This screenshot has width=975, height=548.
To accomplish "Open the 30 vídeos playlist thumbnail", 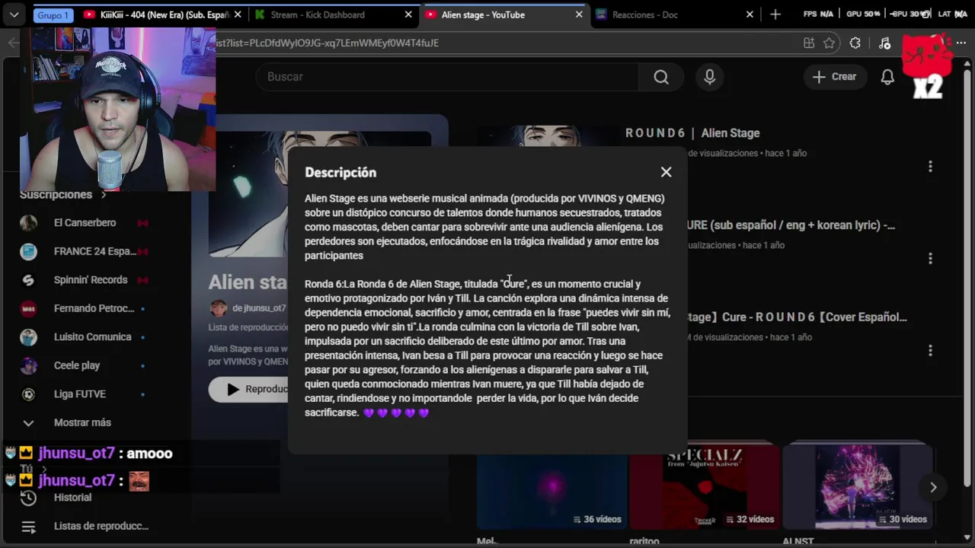I will pos(858,486).
